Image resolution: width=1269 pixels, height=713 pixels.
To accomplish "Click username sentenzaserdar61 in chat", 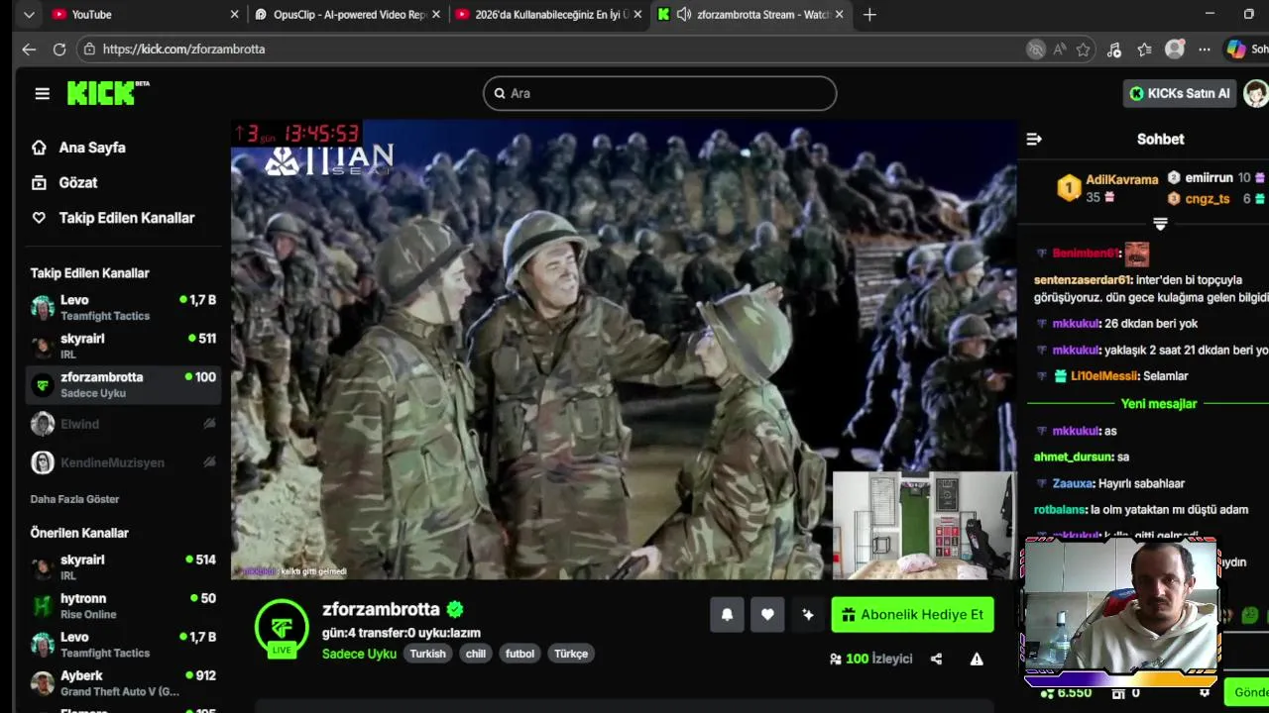I will [x=1082, y=280].
